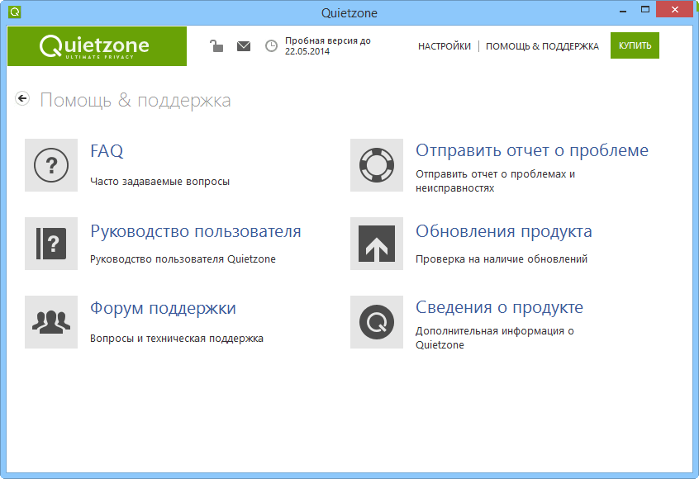The image size is (699, 479).
Task: Open Руководство пользователя link
Action: click(196, 232)
